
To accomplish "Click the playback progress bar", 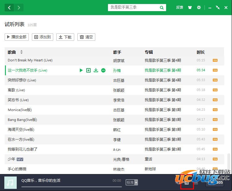I will point(71,186).
